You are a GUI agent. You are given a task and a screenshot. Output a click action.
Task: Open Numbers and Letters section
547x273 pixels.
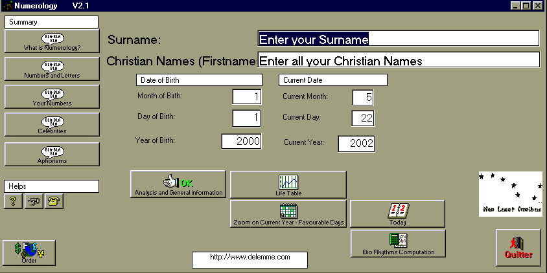coord(52,69)
